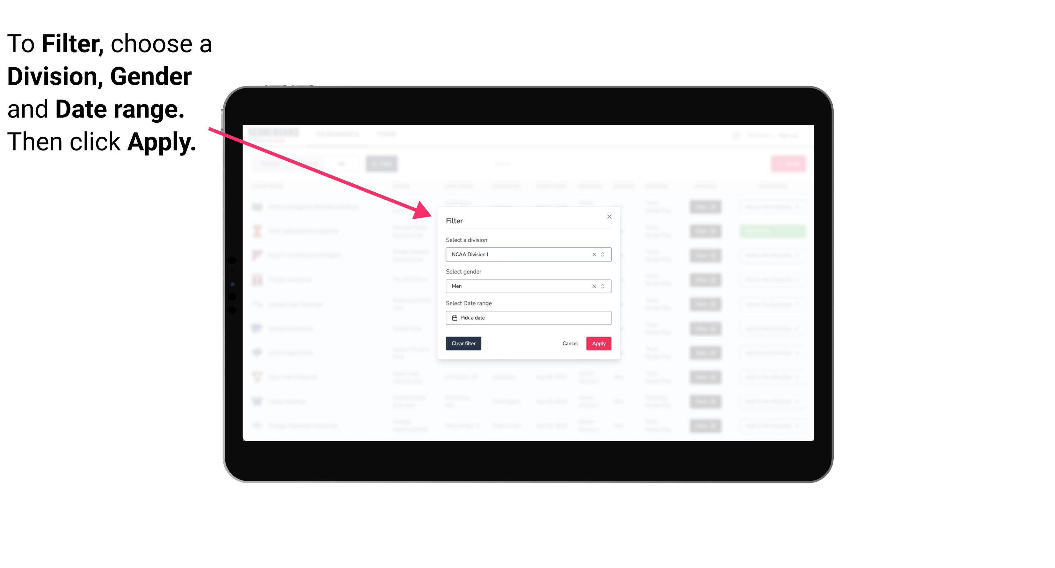Click the dark Clear filter button icon
The image size is (1055, 568).
pyautogui.click(x=463, y=344)
